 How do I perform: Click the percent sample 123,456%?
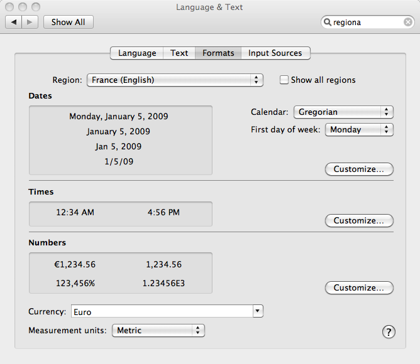tap(75, 283)
